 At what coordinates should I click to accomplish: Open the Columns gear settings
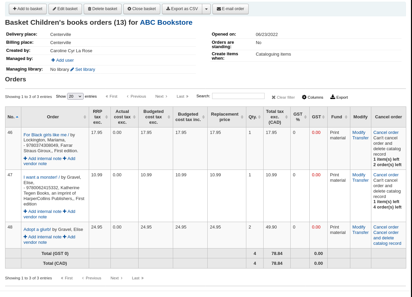point(312,97)
